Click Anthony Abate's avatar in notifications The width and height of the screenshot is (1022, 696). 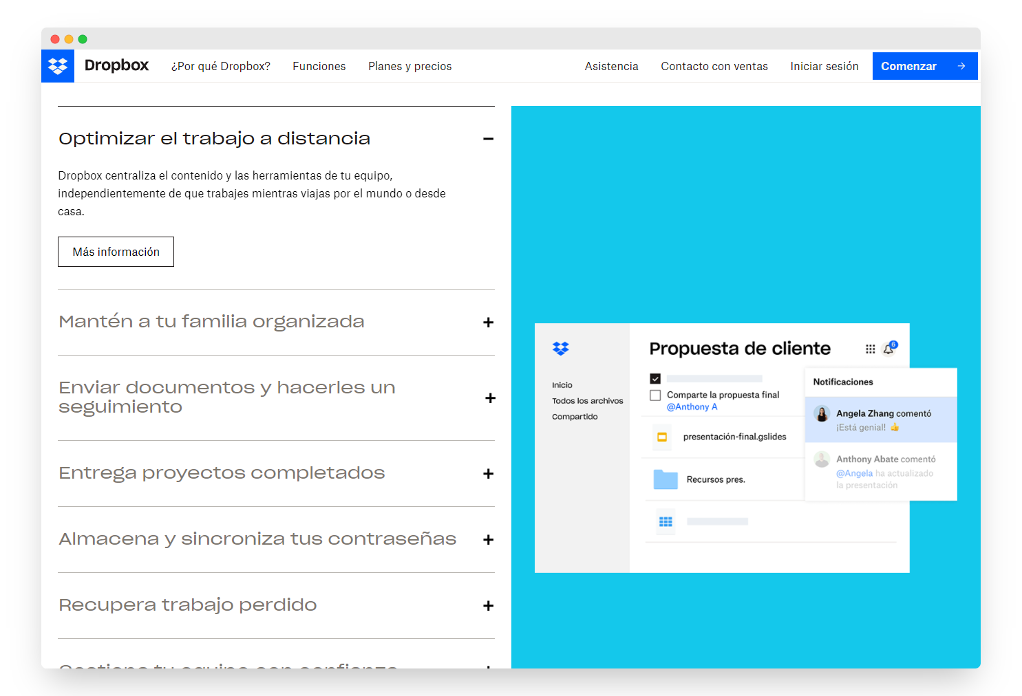[822, 459]
